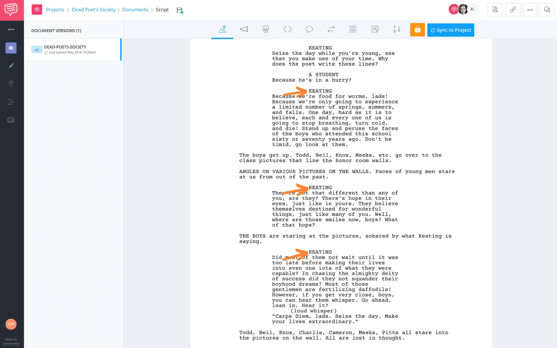The image size is (557, 348).
Task: Select the transition arrows icon
Action: pos(331,29)
